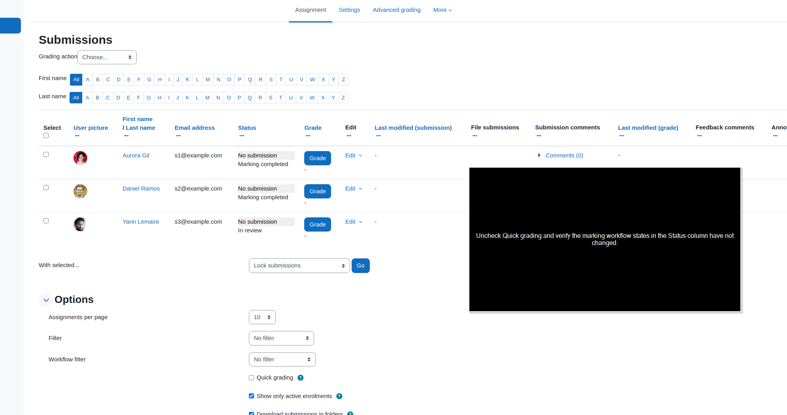Click Go for the selected action

[x=360, y=265]
